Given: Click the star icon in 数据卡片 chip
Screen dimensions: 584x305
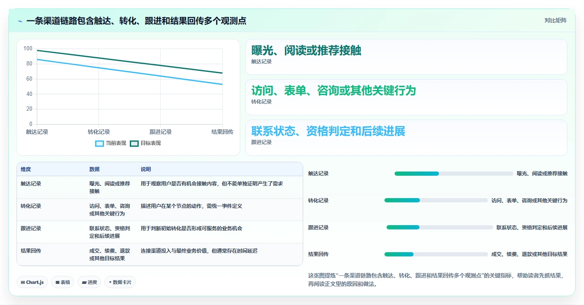Looking at the screenshot, I should point(110,282).
